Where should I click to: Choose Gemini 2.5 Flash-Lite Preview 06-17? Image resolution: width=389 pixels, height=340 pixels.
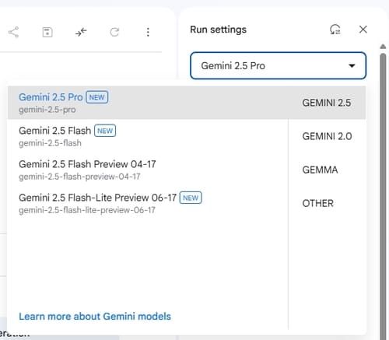tap(148, 203)
